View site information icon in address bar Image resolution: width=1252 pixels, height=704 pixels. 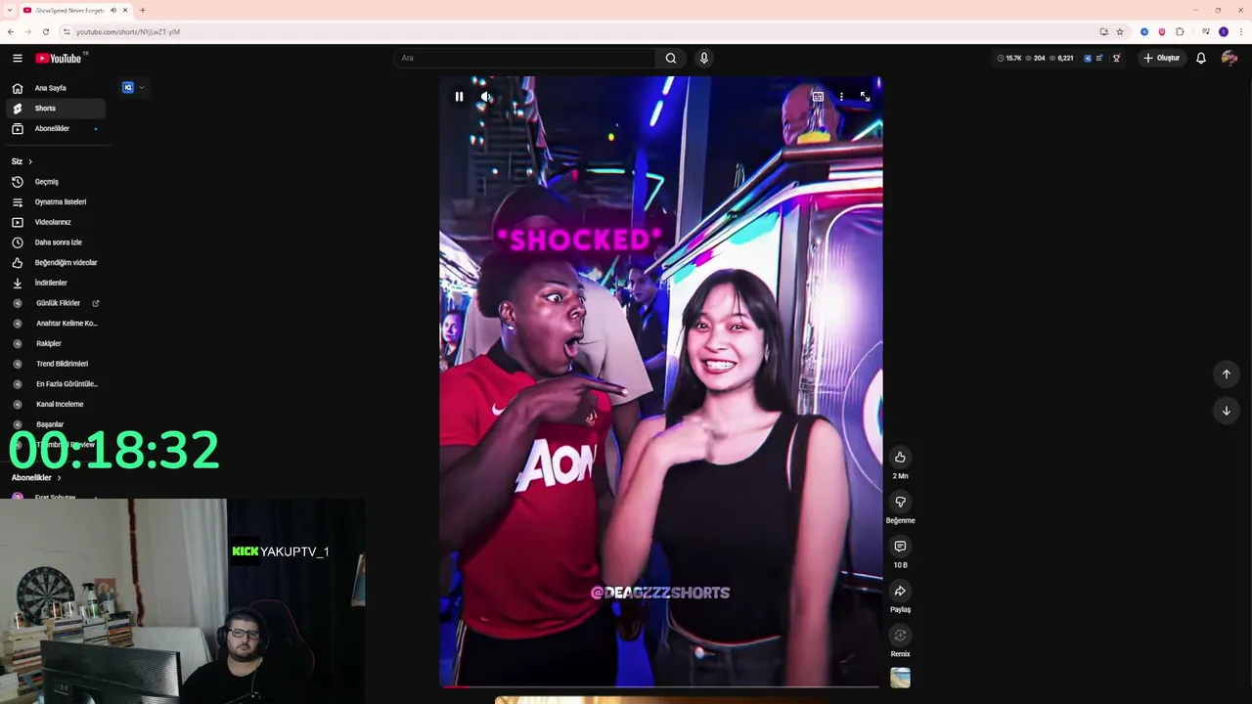pos(67,31)
